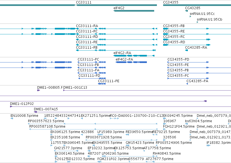Select transcript CG34355-RB
Image resolution: width=231 pixels, height=163 pixels.
tap(174, 26)
